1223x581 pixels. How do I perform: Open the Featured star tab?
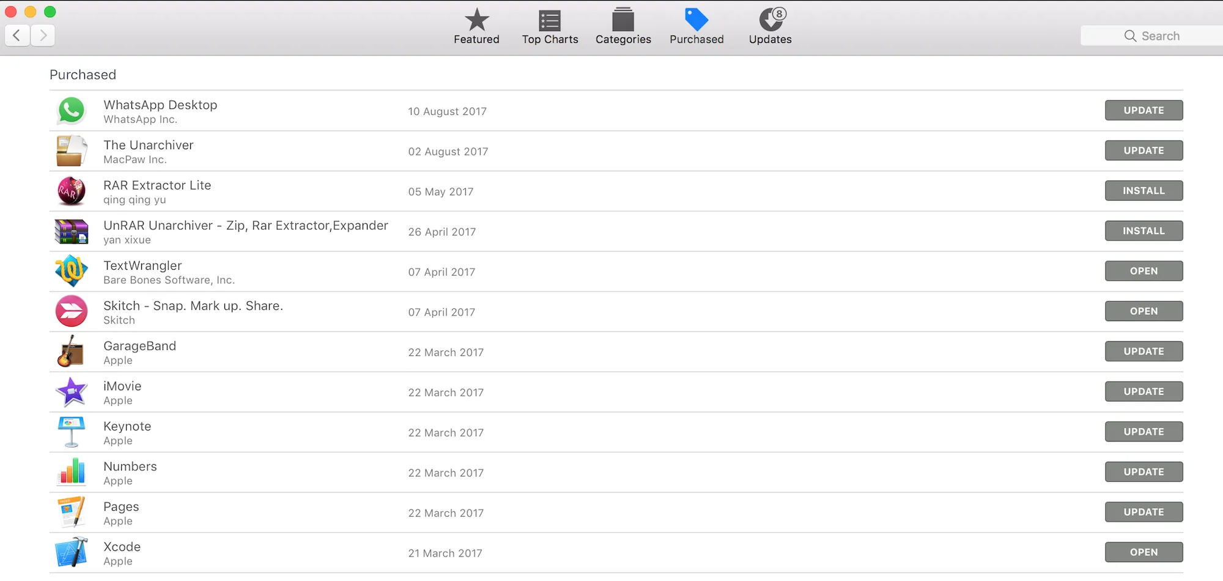point(476,27)
